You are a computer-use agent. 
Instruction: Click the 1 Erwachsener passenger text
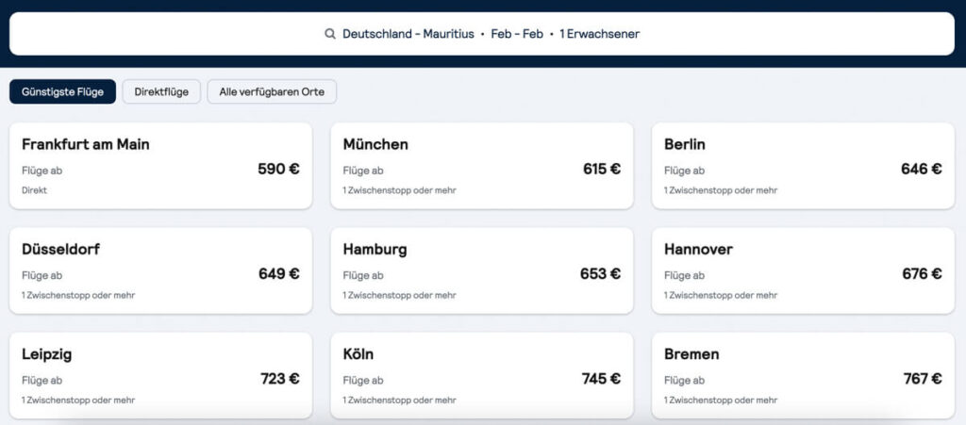click(x=599, y=35)
